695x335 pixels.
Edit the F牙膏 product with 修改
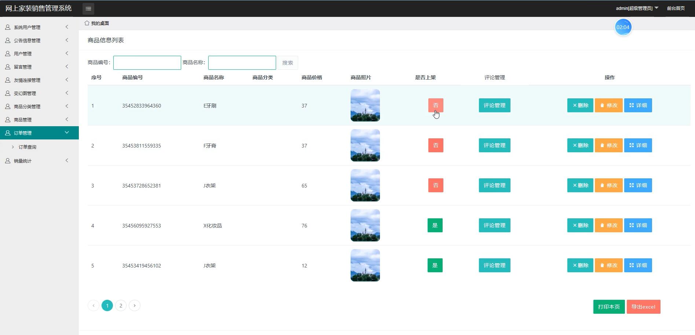click(x=608, y=145)
